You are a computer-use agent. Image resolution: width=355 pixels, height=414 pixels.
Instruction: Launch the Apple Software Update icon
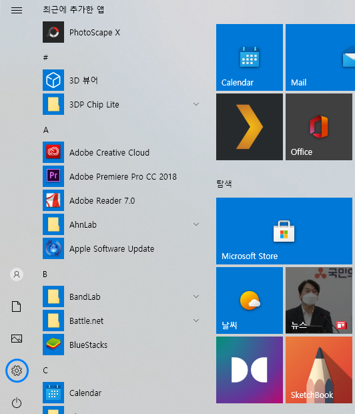53,248
